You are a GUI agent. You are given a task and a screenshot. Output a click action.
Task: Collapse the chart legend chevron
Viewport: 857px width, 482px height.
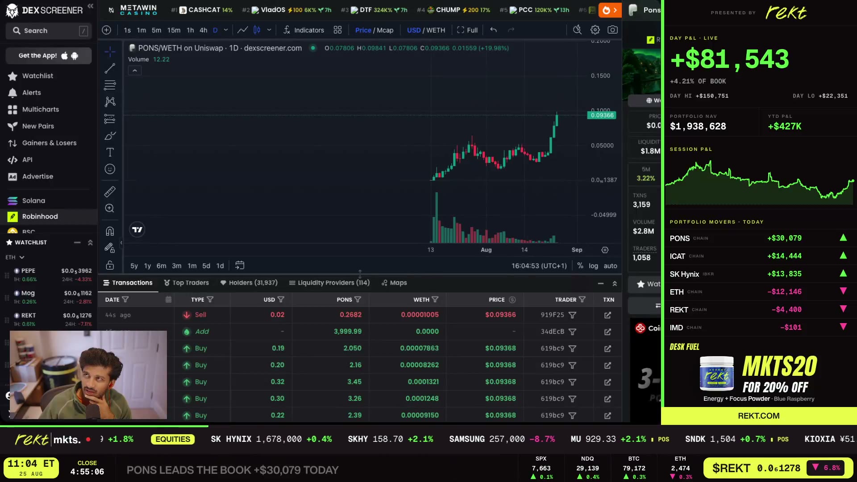(x=134, y=71)
